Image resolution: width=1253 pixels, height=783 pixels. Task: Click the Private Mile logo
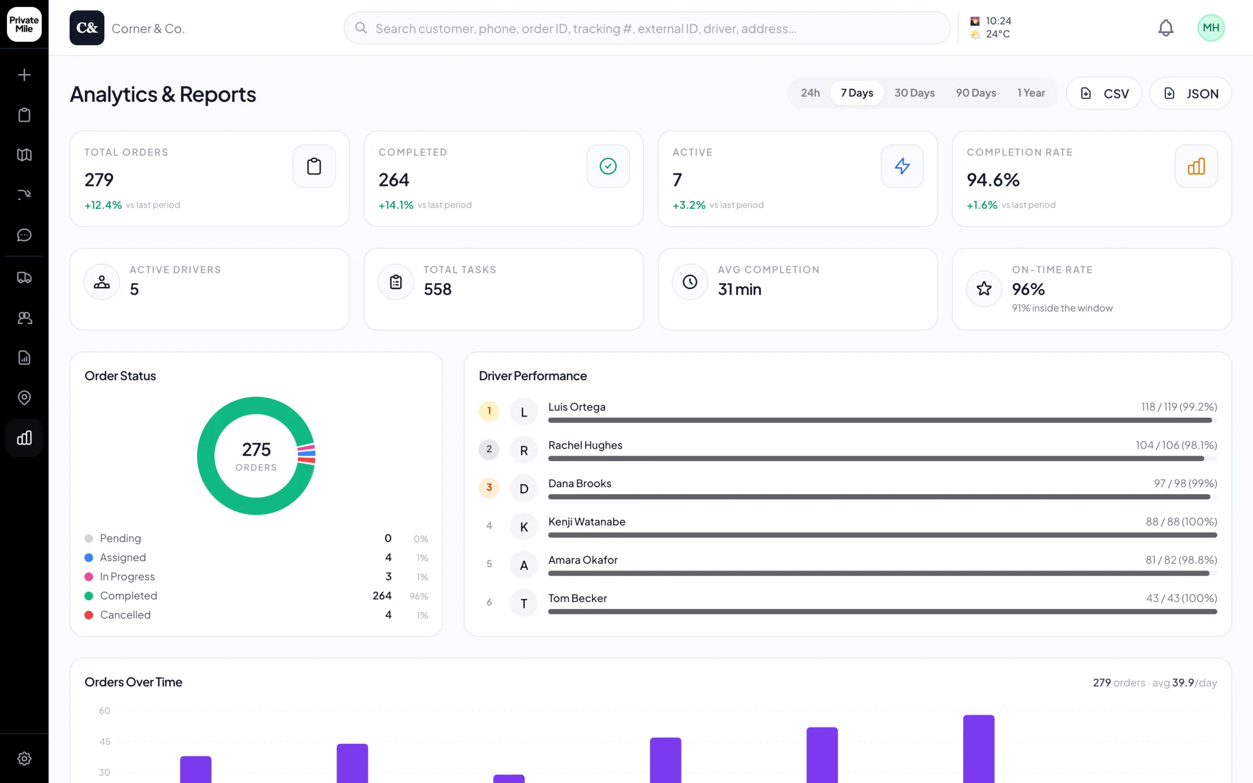pyautogui.click(x=24, y=24)
